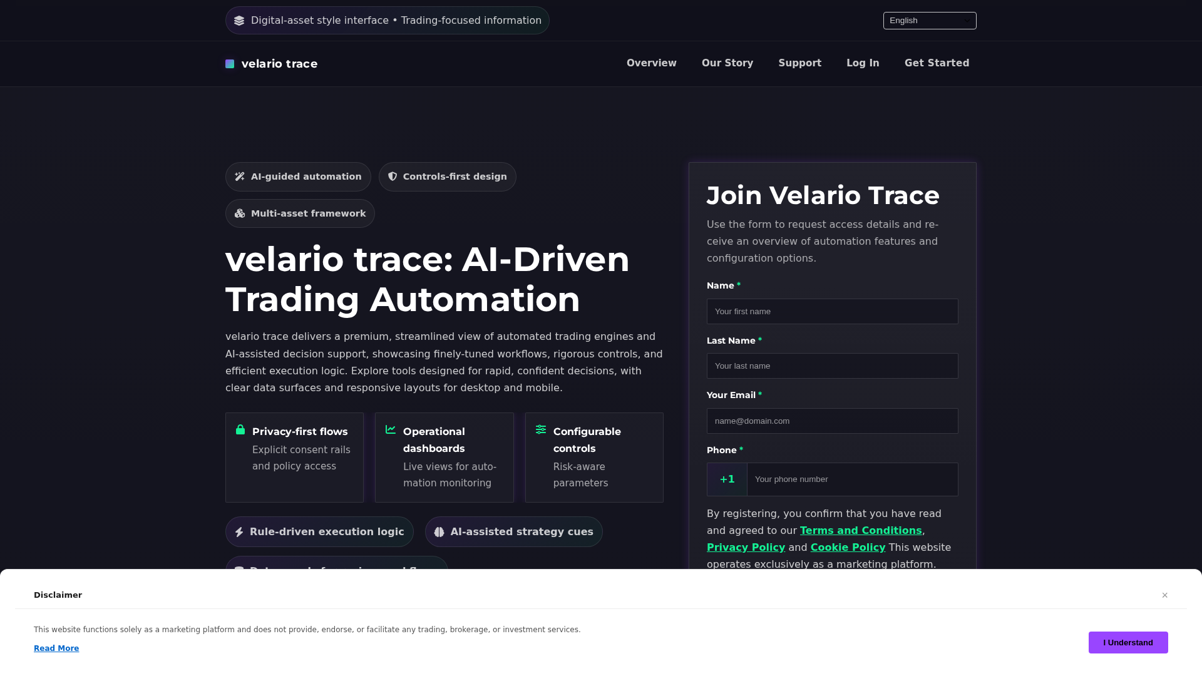Open Support nav item

[800, 63]
